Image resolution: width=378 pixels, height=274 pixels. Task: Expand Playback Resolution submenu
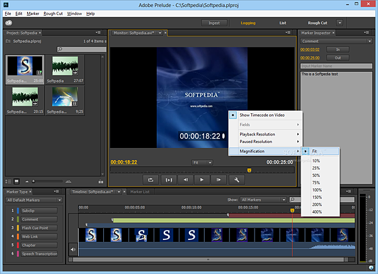(x=265, y=134)
